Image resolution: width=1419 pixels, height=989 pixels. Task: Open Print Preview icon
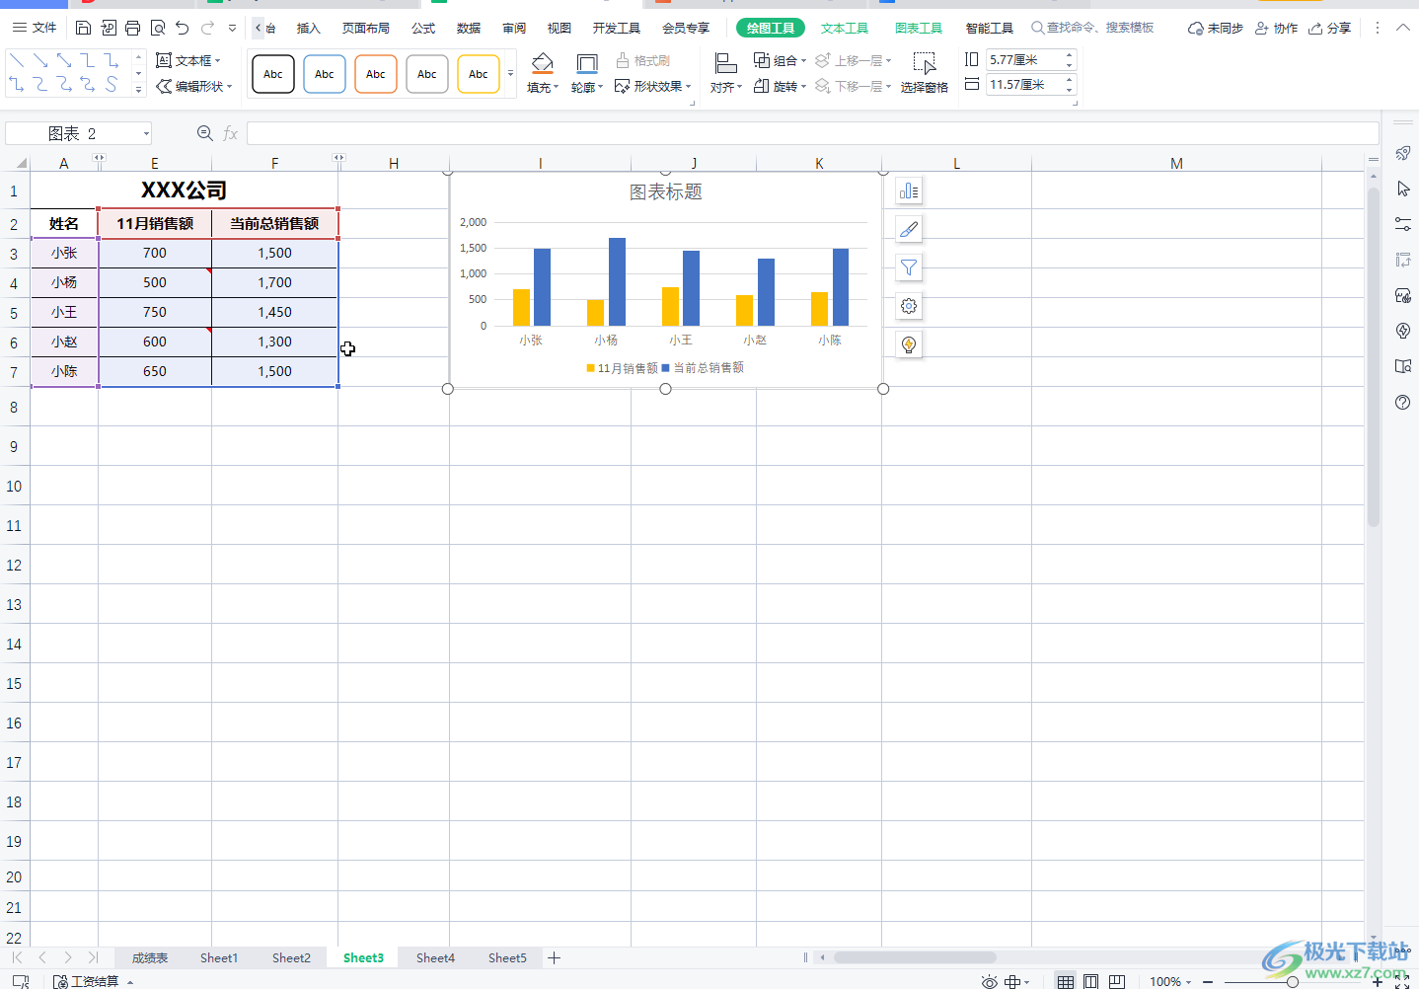(x=158, y=28)
